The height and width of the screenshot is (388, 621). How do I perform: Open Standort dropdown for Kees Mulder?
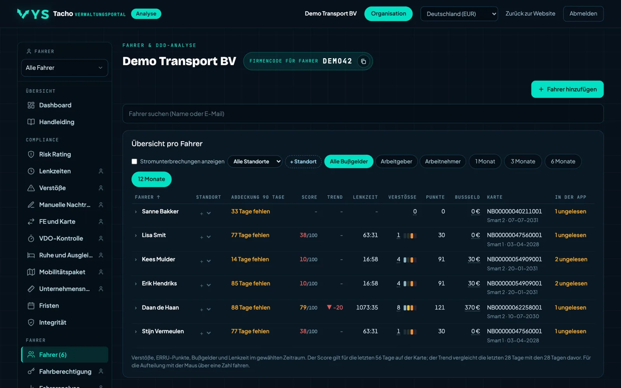tap(209, 261)
